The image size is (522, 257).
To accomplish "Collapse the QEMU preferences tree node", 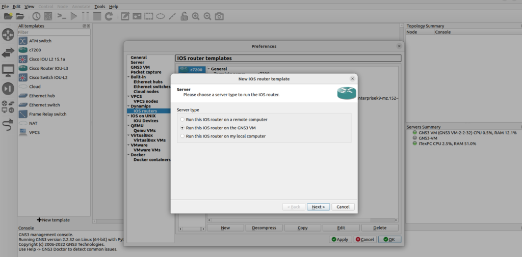I will pyautogui.click(x=128, y=125).
